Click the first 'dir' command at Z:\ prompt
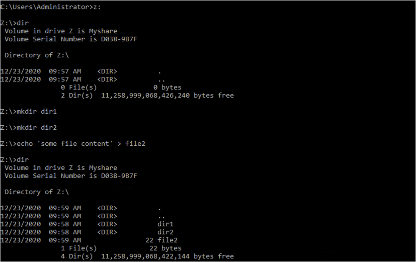Viewport: 416px width, 262px height. [x=14, y=23]
